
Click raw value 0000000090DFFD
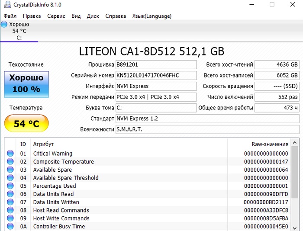coord(266,194)
